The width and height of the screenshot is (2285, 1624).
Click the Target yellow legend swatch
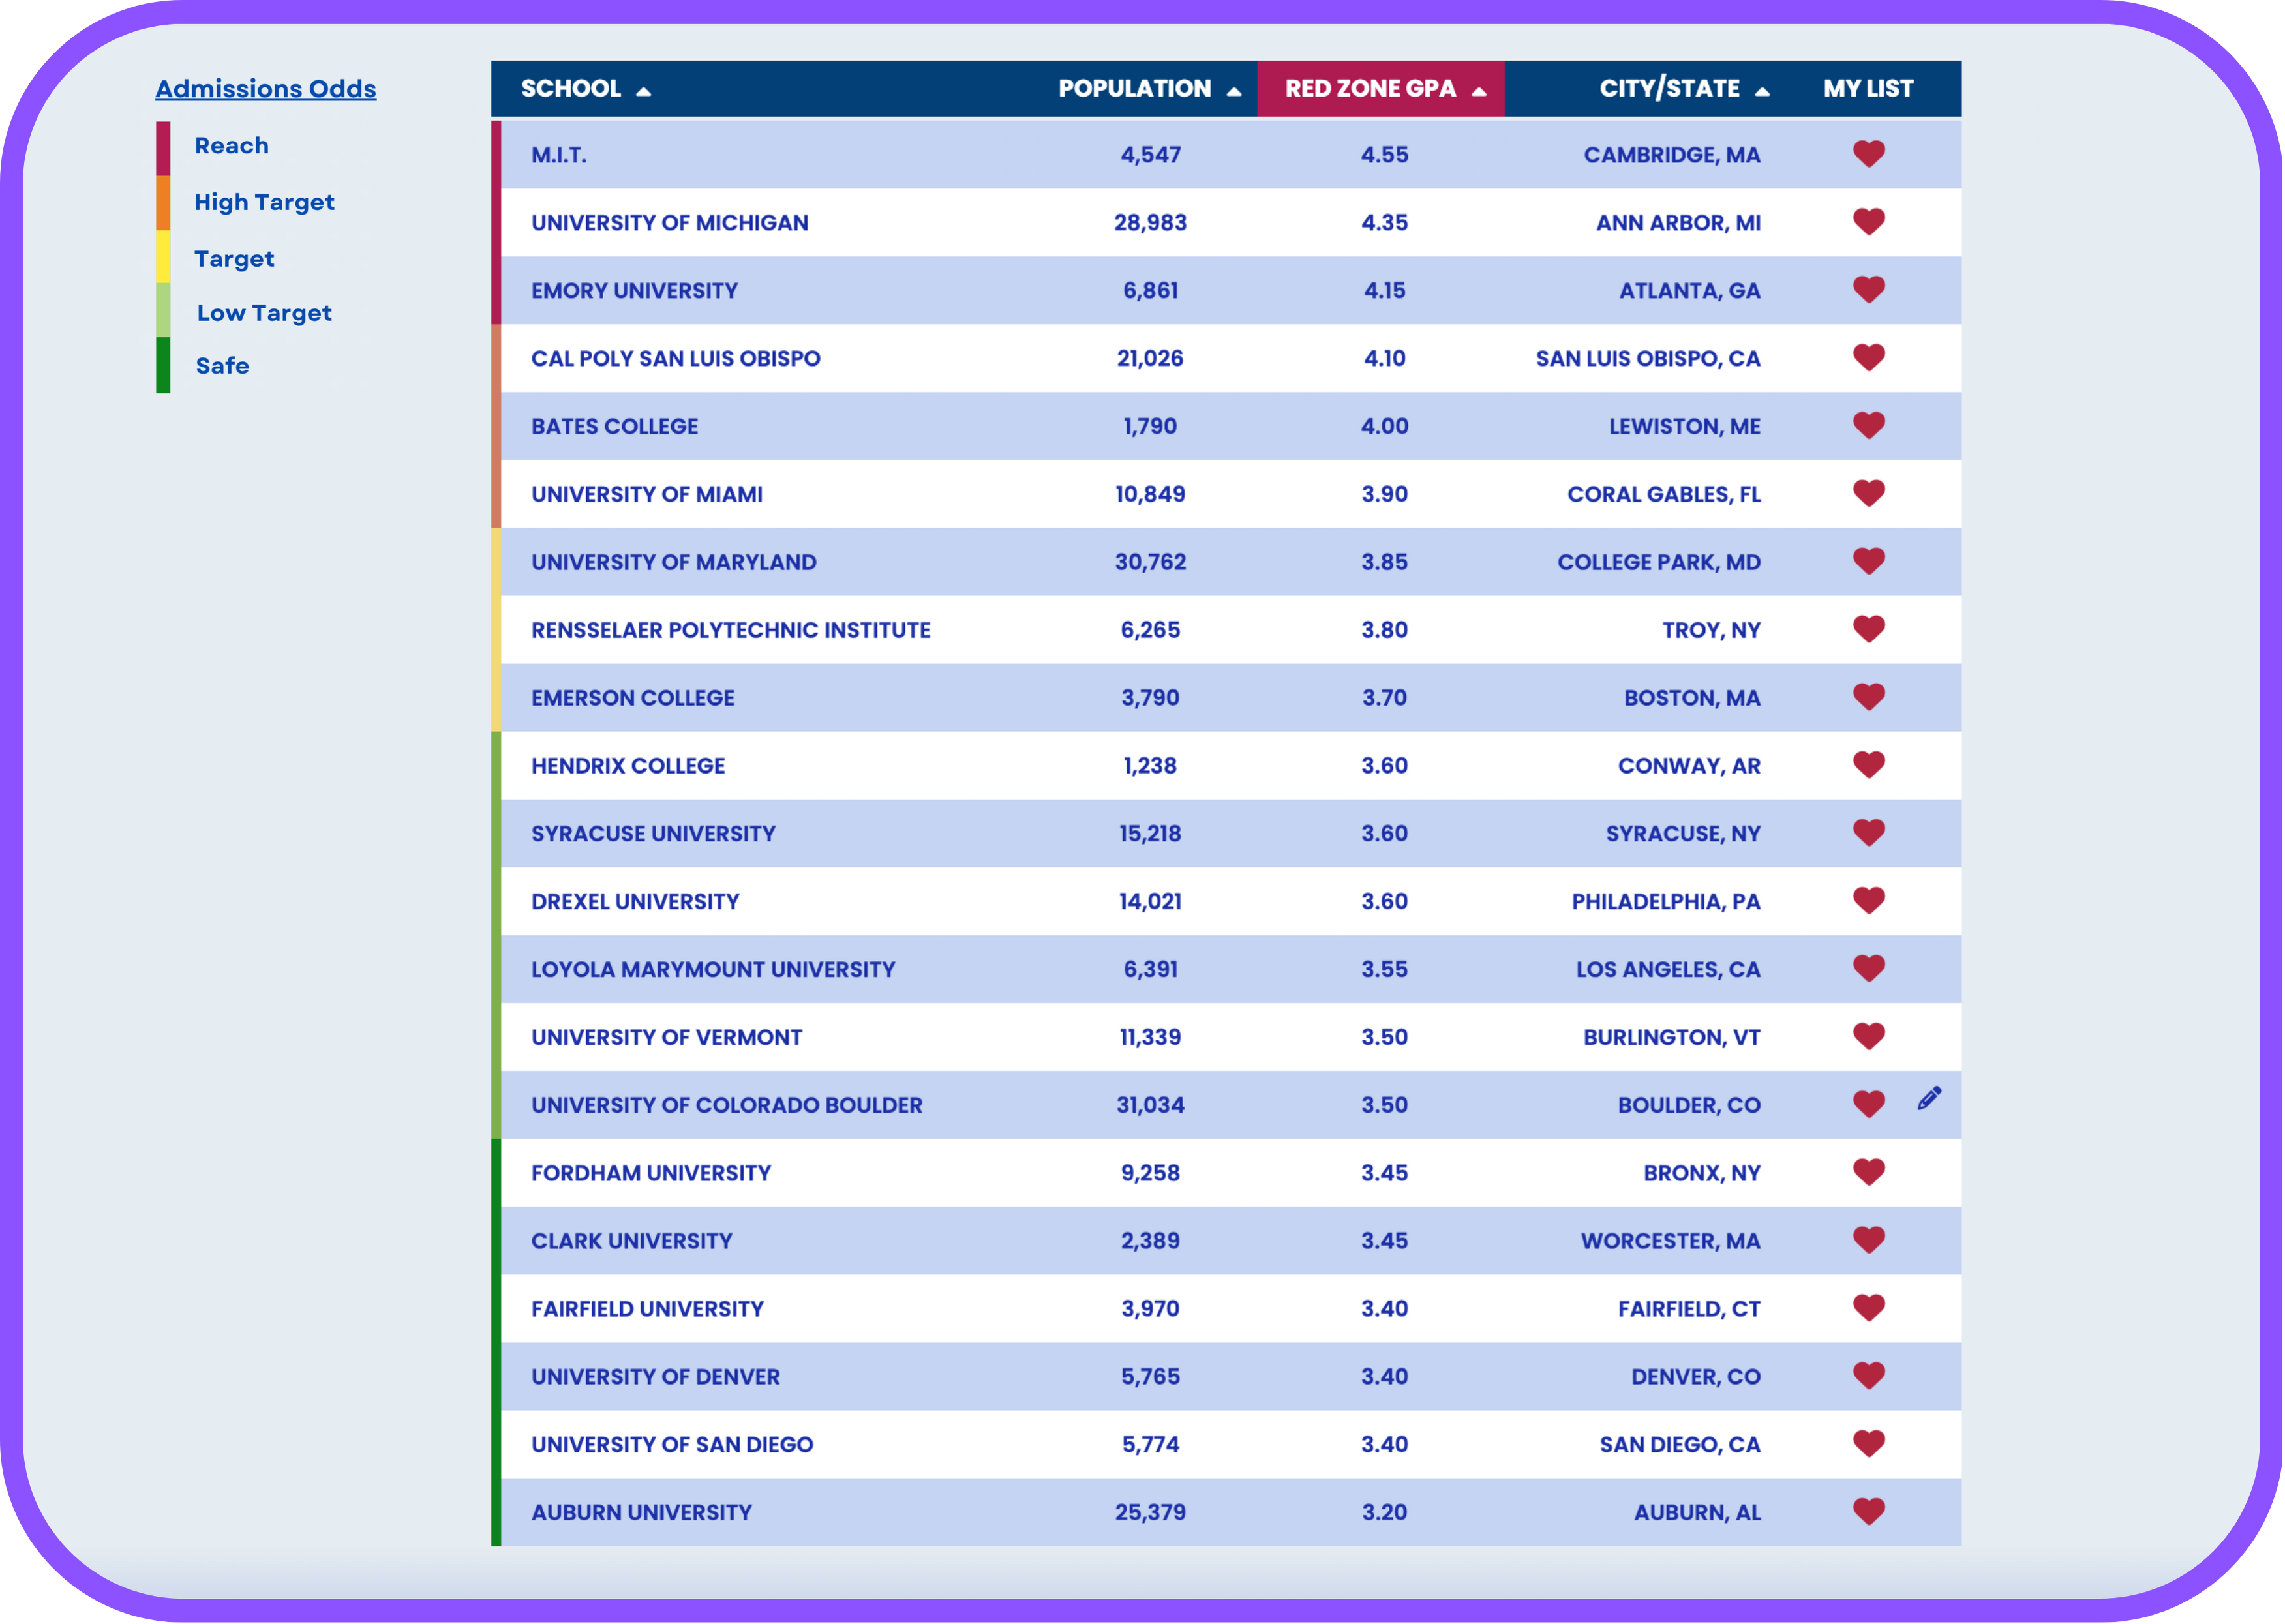tap(163, 257)
